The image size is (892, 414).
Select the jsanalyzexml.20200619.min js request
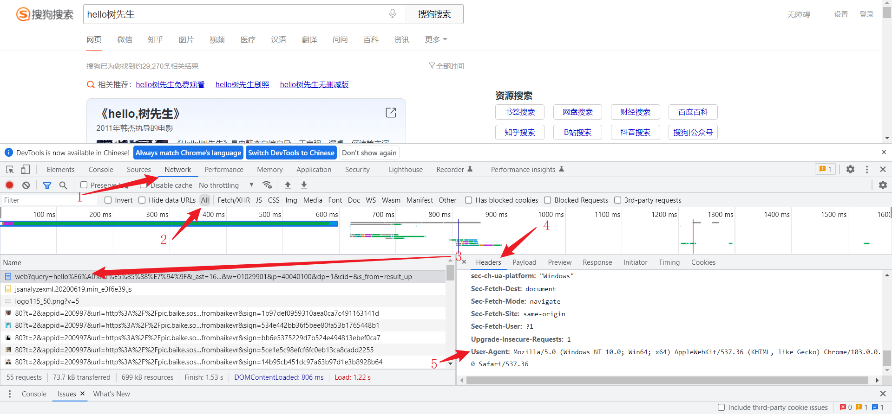223,289
